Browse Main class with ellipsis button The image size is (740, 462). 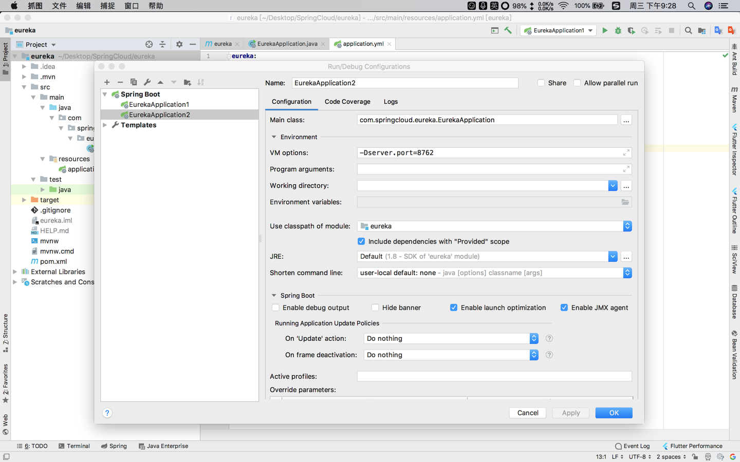(626, 120)
